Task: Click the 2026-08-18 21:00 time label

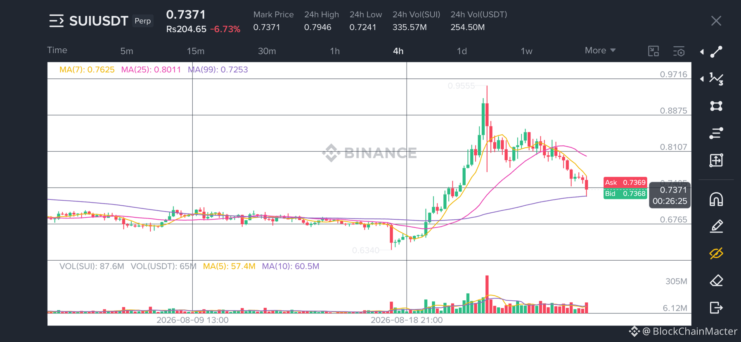Action: 407,320
